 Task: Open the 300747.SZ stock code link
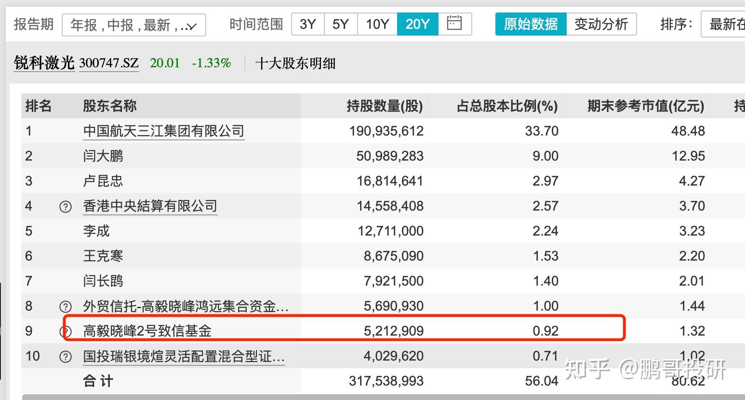(x=109, y=63)
